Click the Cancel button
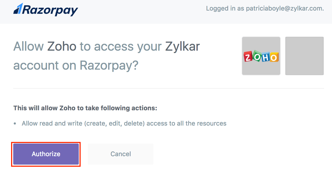Screen dimensions: 332x172 pos(121,154)
